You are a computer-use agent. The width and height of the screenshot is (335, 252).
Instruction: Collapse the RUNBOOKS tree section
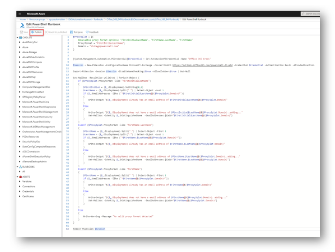[17, 167]
